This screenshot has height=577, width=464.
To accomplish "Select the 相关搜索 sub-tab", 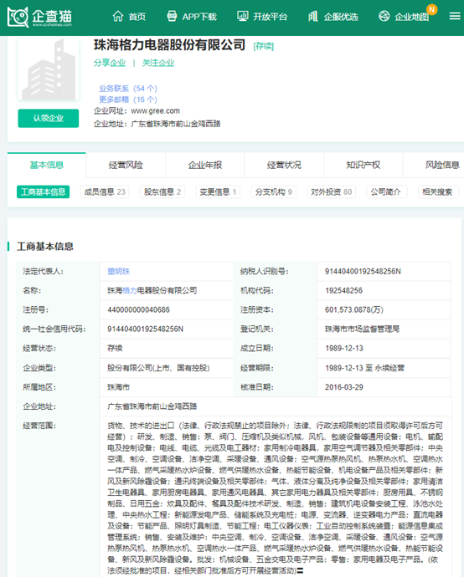I will pyautogui.click(x=437, y=191).
